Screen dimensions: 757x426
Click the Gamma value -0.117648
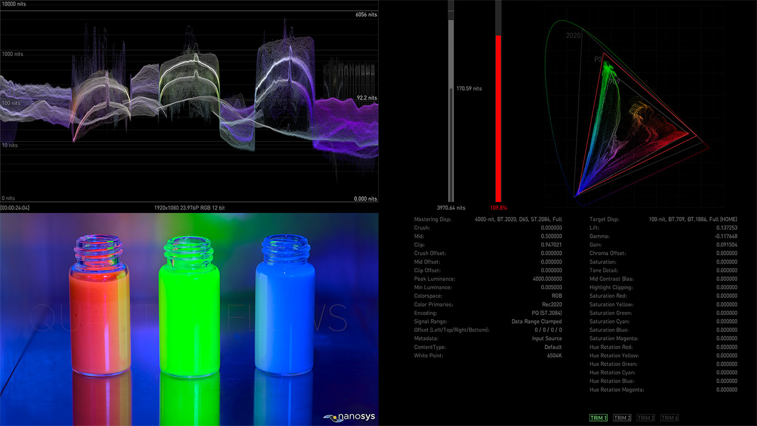[x=725, y=236]
